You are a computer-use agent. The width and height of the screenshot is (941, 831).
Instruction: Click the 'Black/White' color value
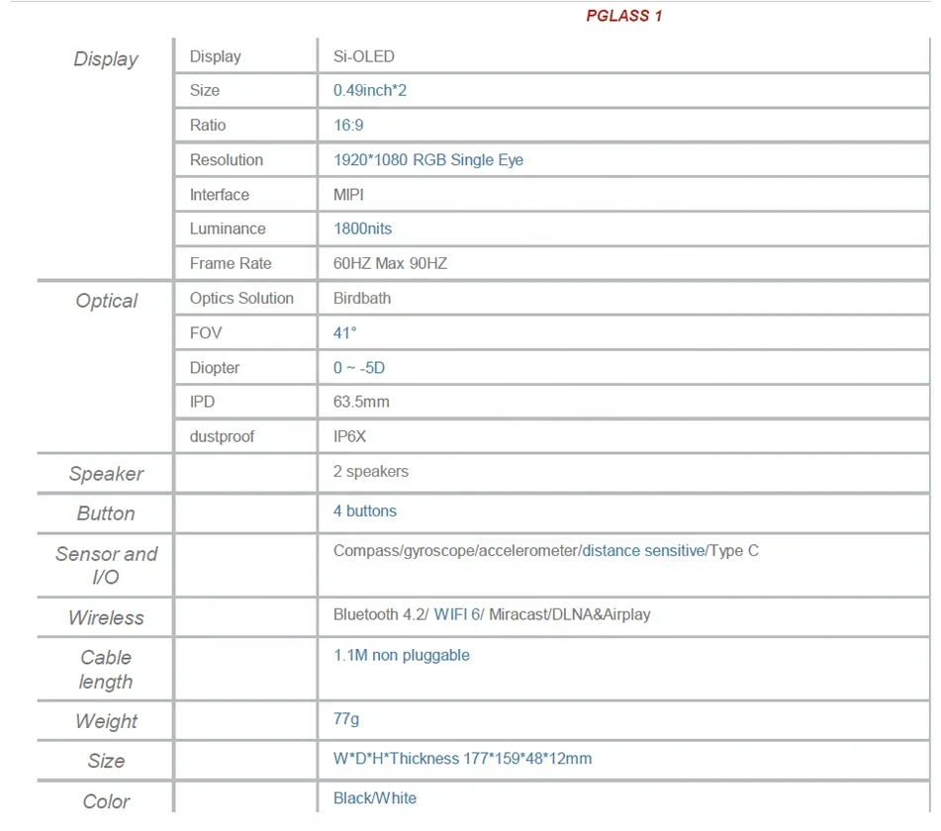374,798
